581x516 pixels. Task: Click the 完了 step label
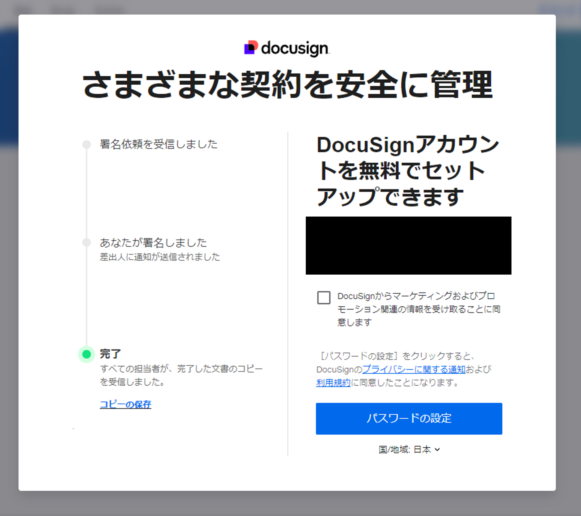pos(110,354)
